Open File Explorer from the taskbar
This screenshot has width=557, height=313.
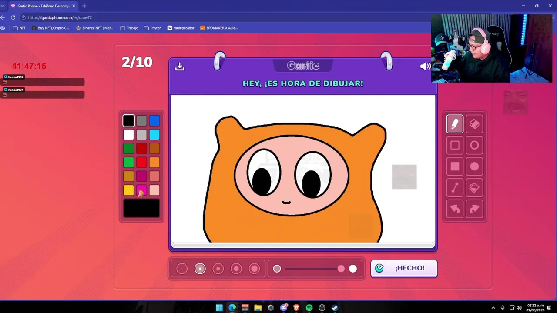258,308
